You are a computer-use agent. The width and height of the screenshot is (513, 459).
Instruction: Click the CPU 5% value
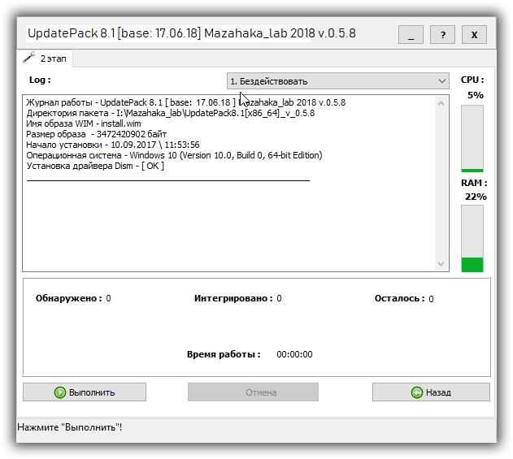point(476,95)
